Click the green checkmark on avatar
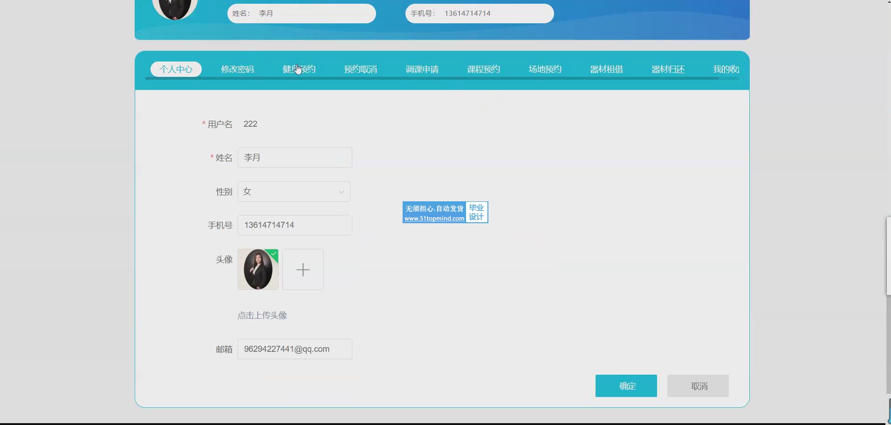Screen dimensions: 891x425 [x=274, y=254]
